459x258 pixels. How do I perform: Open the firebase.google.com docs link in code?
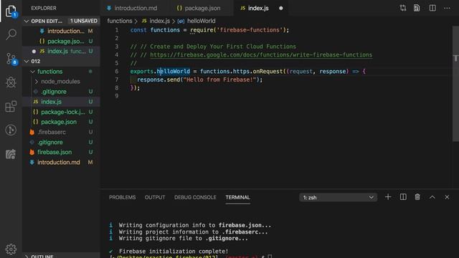point(261,54)
